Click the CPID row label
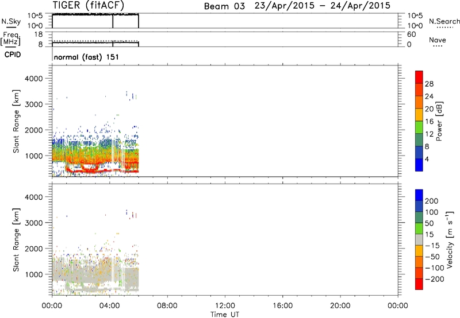This screenshot has width=460, height=318. (x=13, y=55)
